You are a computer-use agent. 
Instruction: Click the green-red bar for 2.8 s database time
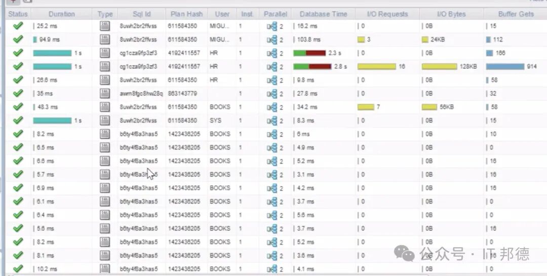click(x=312, y=66)
